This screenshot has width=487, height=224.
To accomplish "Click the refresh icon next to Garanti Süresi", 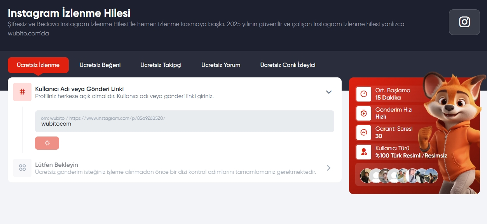I will [x=364, y=133].
